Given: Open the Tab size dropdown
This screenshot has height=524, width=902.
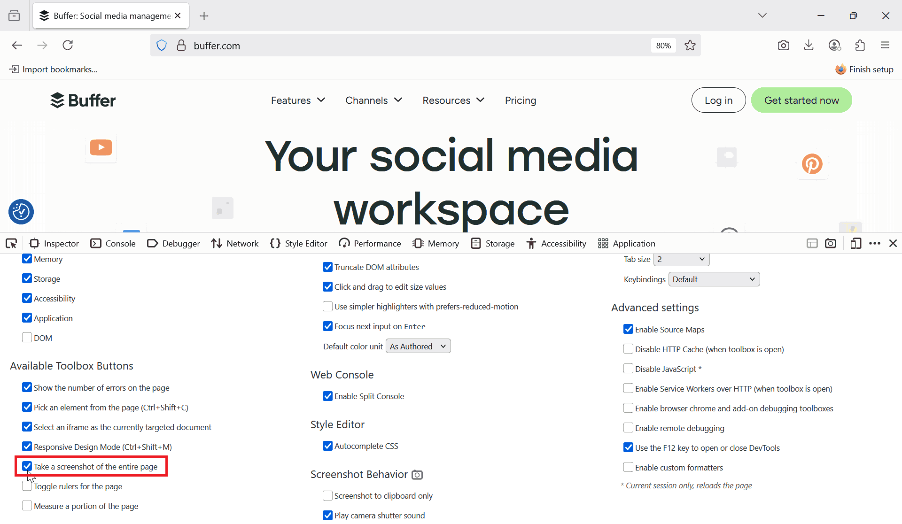Looking at the screenshot, I should [x=681, y=259].
